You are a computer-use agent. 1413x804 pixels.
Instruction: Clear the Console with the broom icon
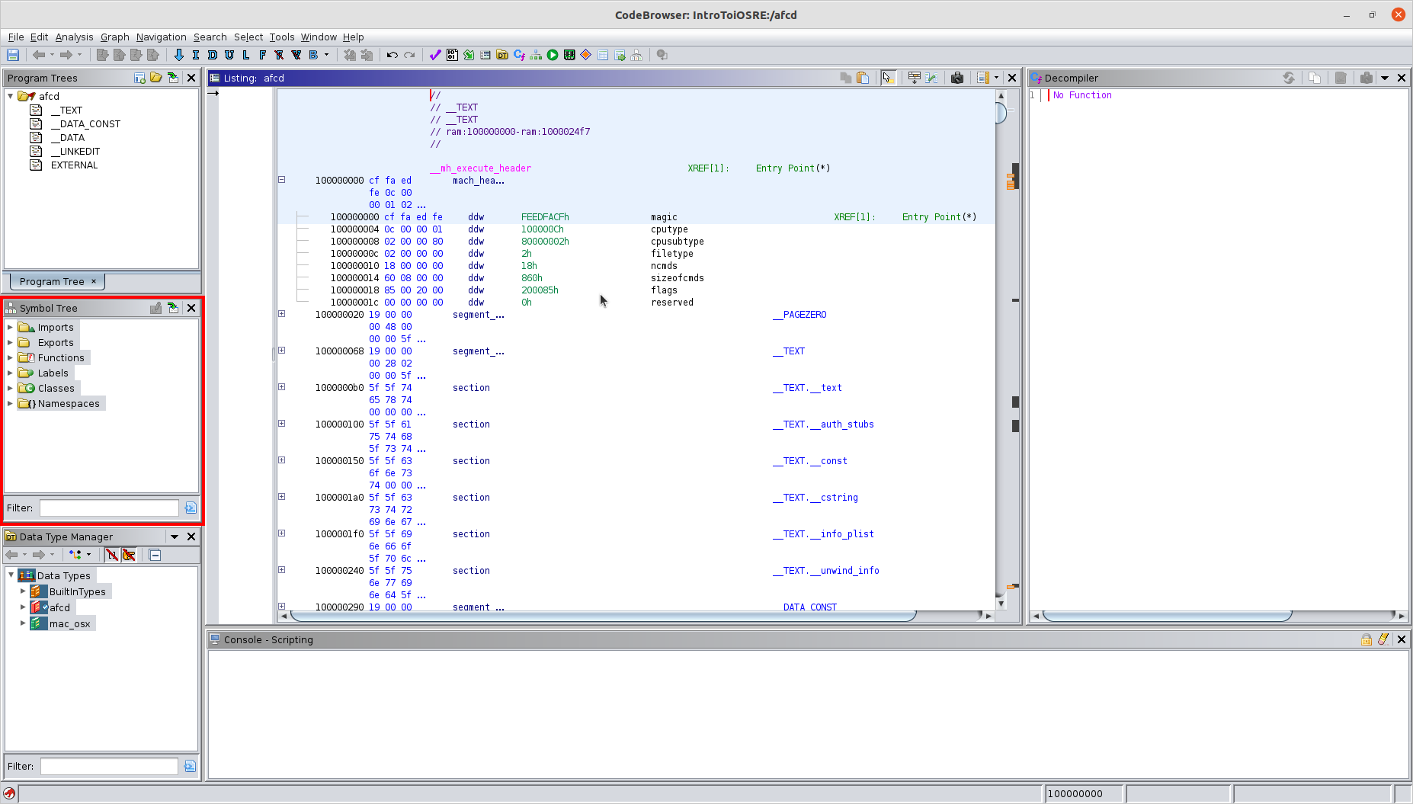[1383, 639]
